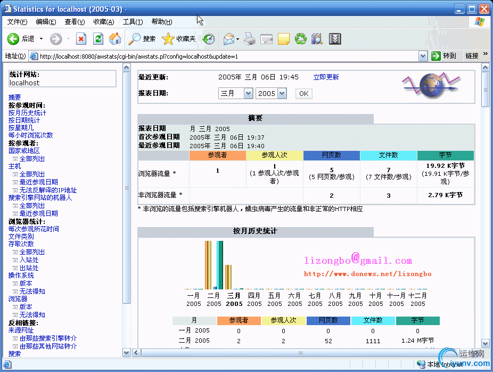Open the 收藏夹 star favorites button
This screenshot has height=372, width=493.
pyautogui.click(x=178, y=39)
